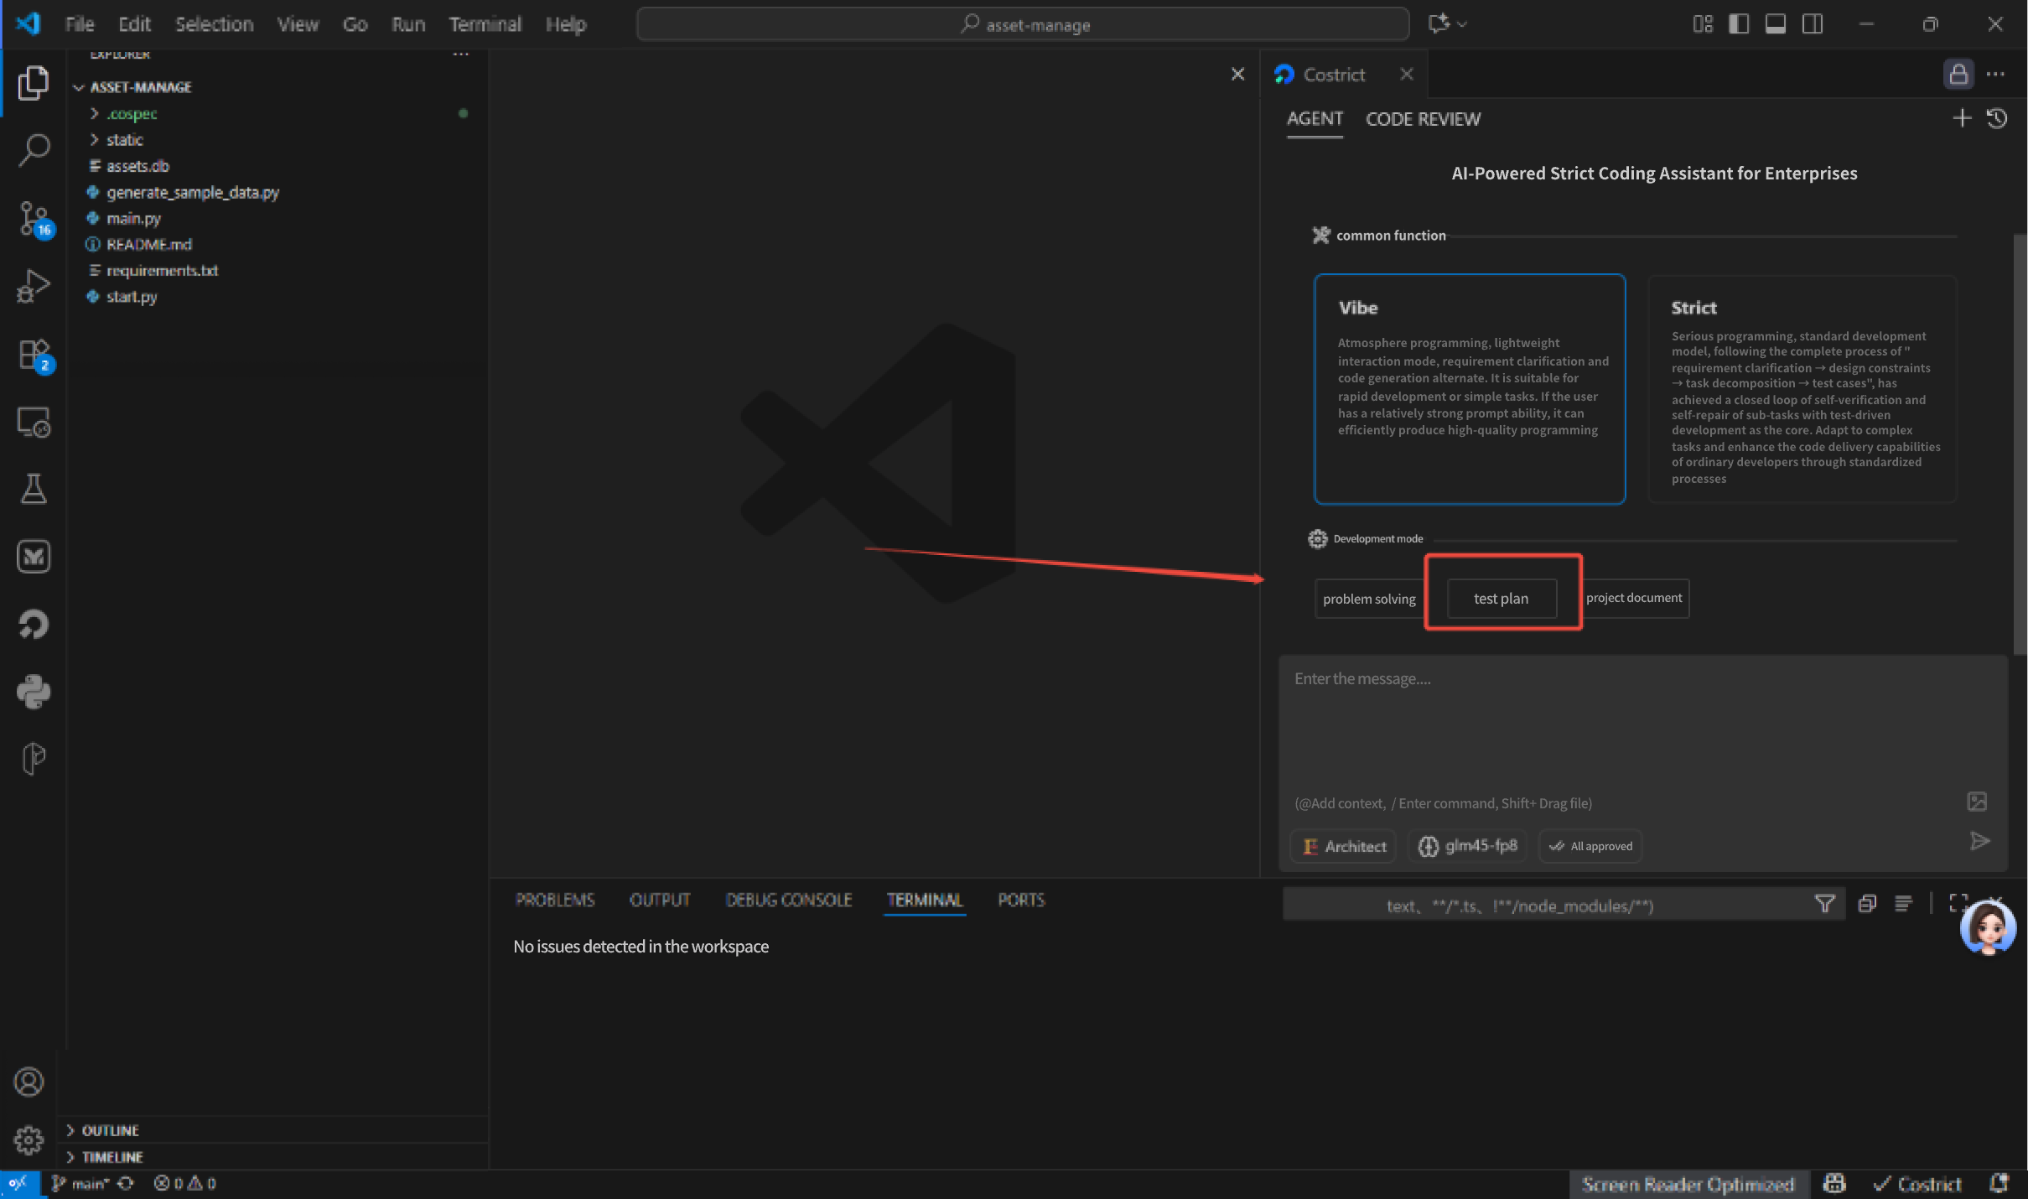Toggle the bottom panel layout
This screenshot has height=1199, width=2028.
click(x=1776, y=24)
